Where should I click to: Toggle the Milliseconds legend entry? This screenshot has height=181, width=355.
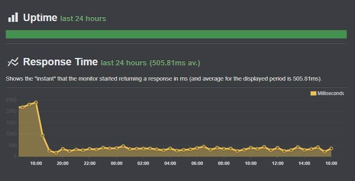point(327,93)
